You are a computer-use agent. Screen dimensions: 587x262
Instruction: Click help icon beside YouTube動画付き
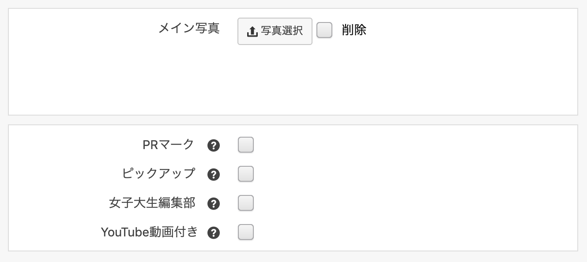tap(214, 232)
